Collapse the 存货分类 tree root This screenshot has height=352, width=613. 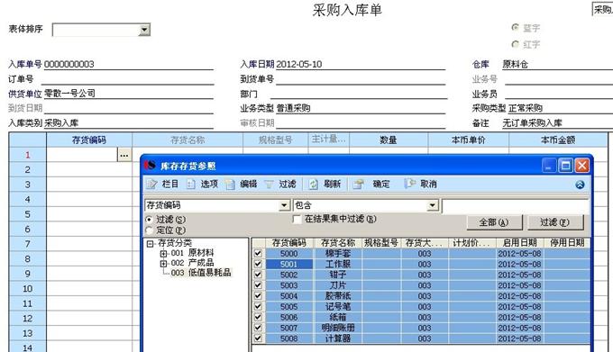click(x=151, y=243)
